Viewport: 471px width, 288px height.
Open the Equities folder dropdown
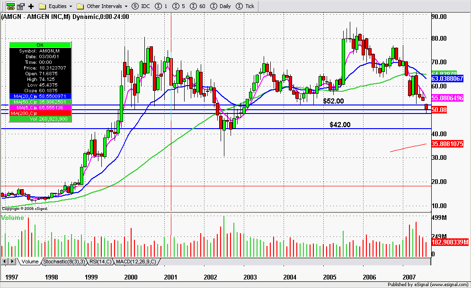71,6
